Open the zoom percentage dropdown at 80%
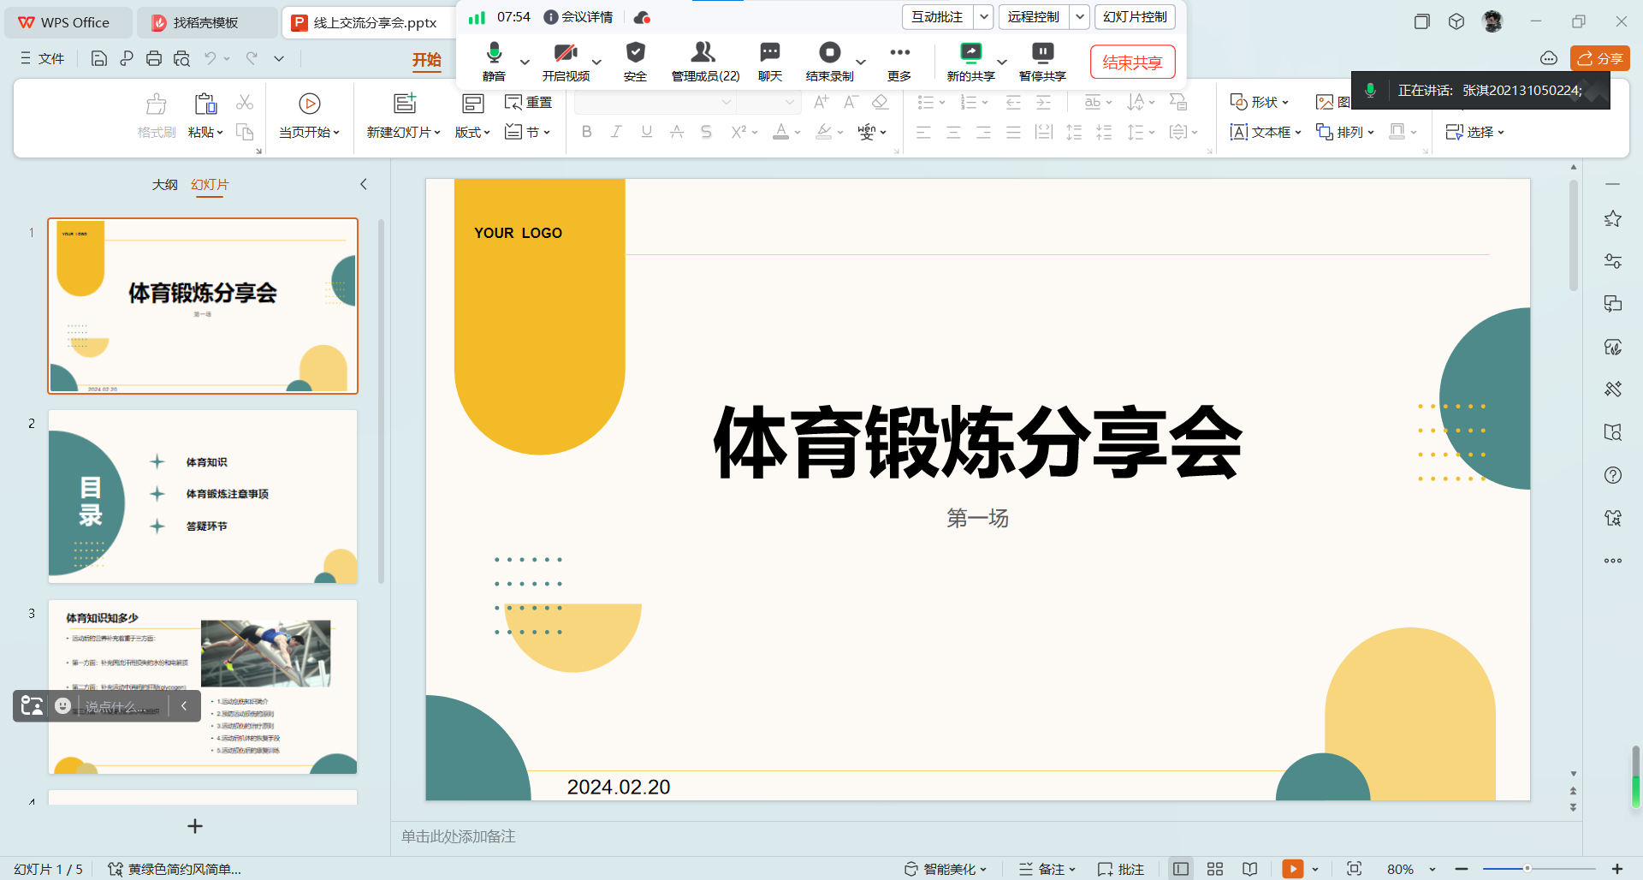This screenshot has height=880, width=1643. click(x=1432, y=869)
